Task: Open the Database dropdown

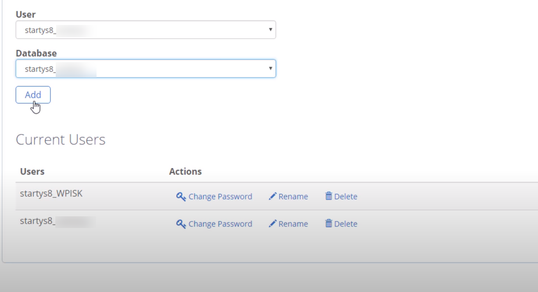Action: (146, 69)
